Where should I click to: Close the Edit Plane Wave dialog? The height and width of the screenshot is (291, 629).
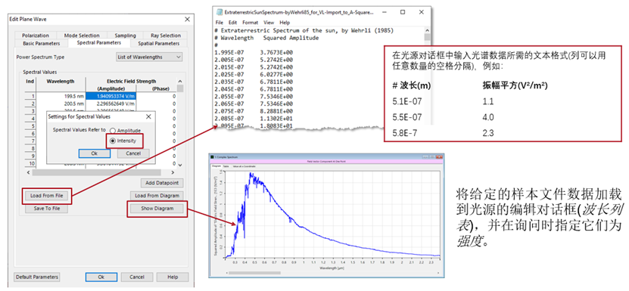pyautogui.click(x=187, y=20)
